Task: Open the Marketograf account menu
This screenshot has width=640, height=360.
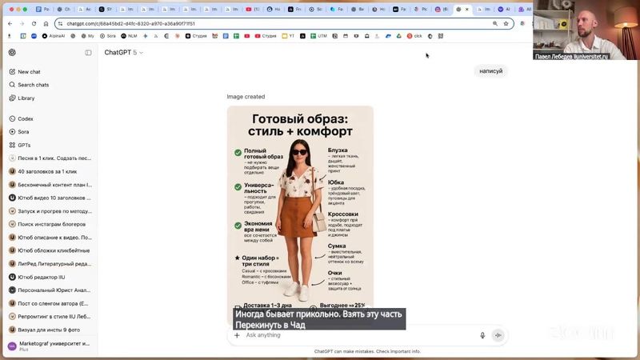Action: click(x=50, y=346)
